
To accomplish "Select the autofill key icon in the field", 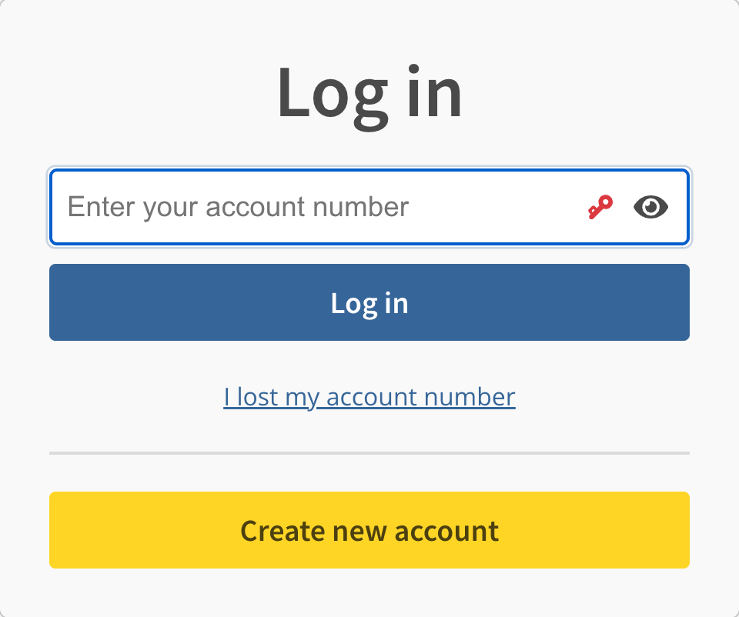I will coord(600,207).
